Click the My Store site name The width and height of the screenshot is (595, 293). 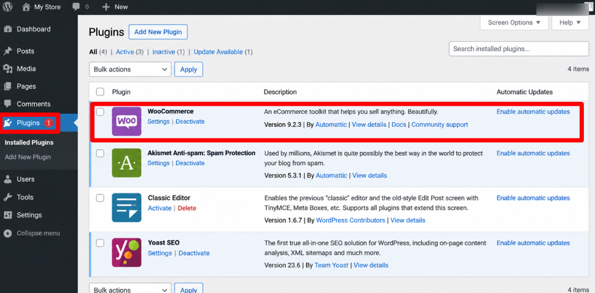tap(48, 7)
